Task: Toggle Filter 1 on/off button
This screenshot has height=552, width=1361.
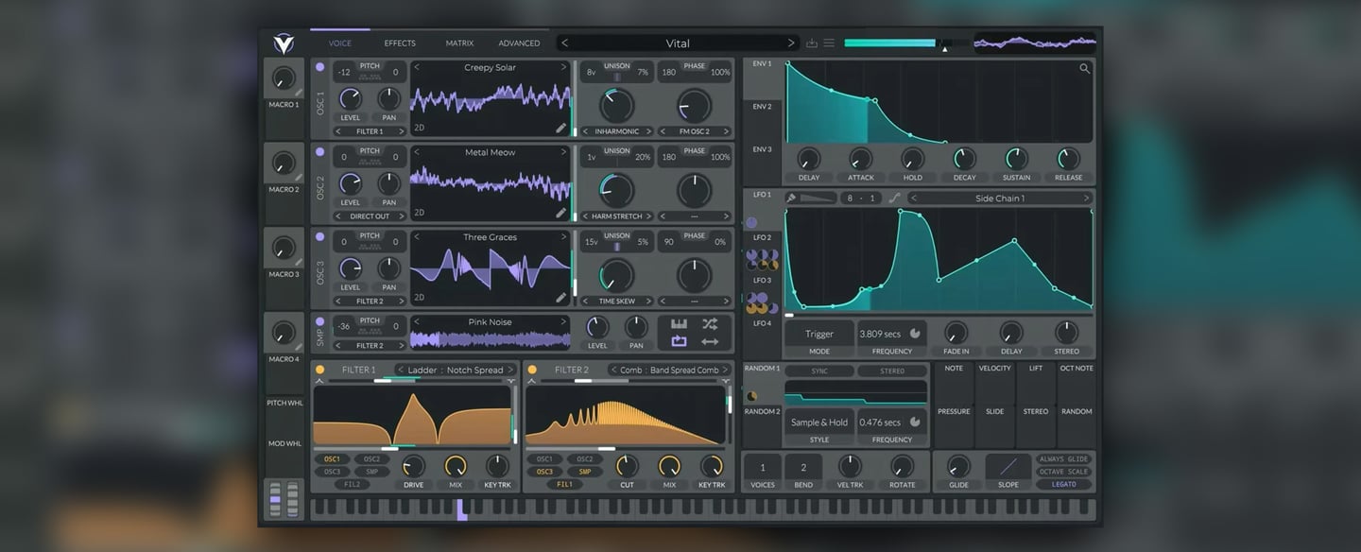Action: [x=319, y=370]
